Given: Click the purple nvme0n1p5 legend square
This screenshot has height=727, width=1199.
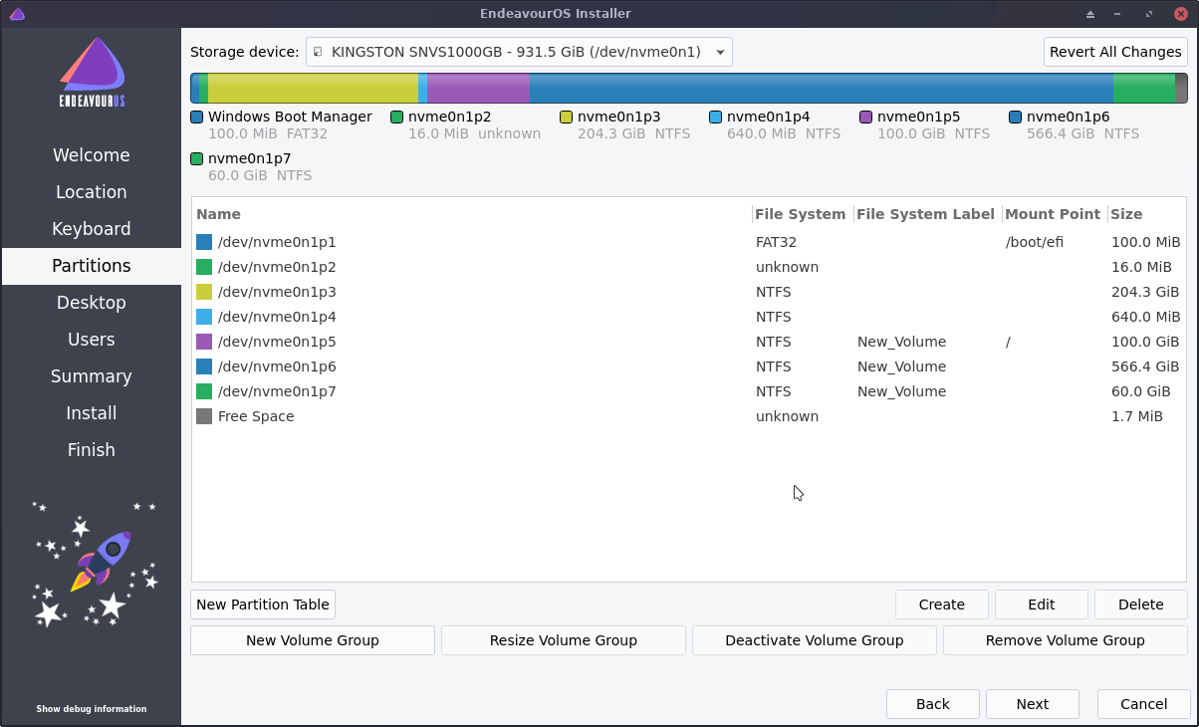Looking at the screenshot, I should click(x=863, y=117).
